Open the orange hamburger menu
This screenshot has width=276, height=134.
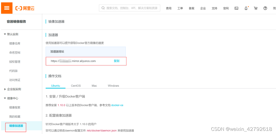click(x=7, y=8)
